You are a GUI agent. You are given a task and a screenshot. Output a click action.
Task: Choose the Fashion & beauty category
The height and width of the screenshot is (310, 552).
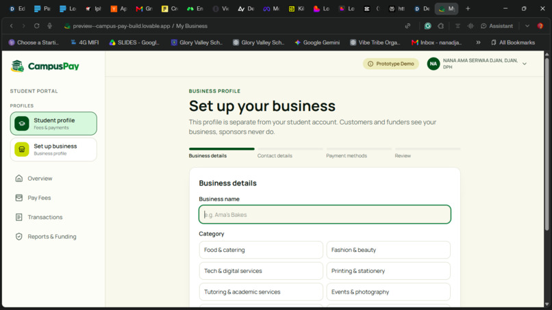pyautogui.click(x=388, y=250)
